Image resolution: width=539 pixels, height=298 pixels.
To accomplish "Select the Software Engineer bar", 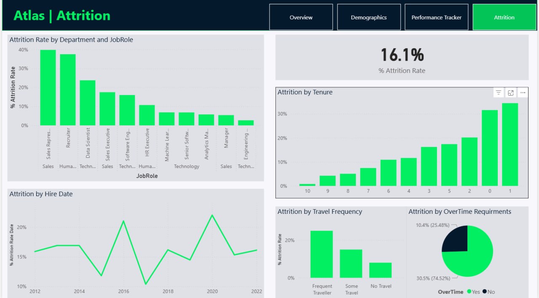I will 127,110.
